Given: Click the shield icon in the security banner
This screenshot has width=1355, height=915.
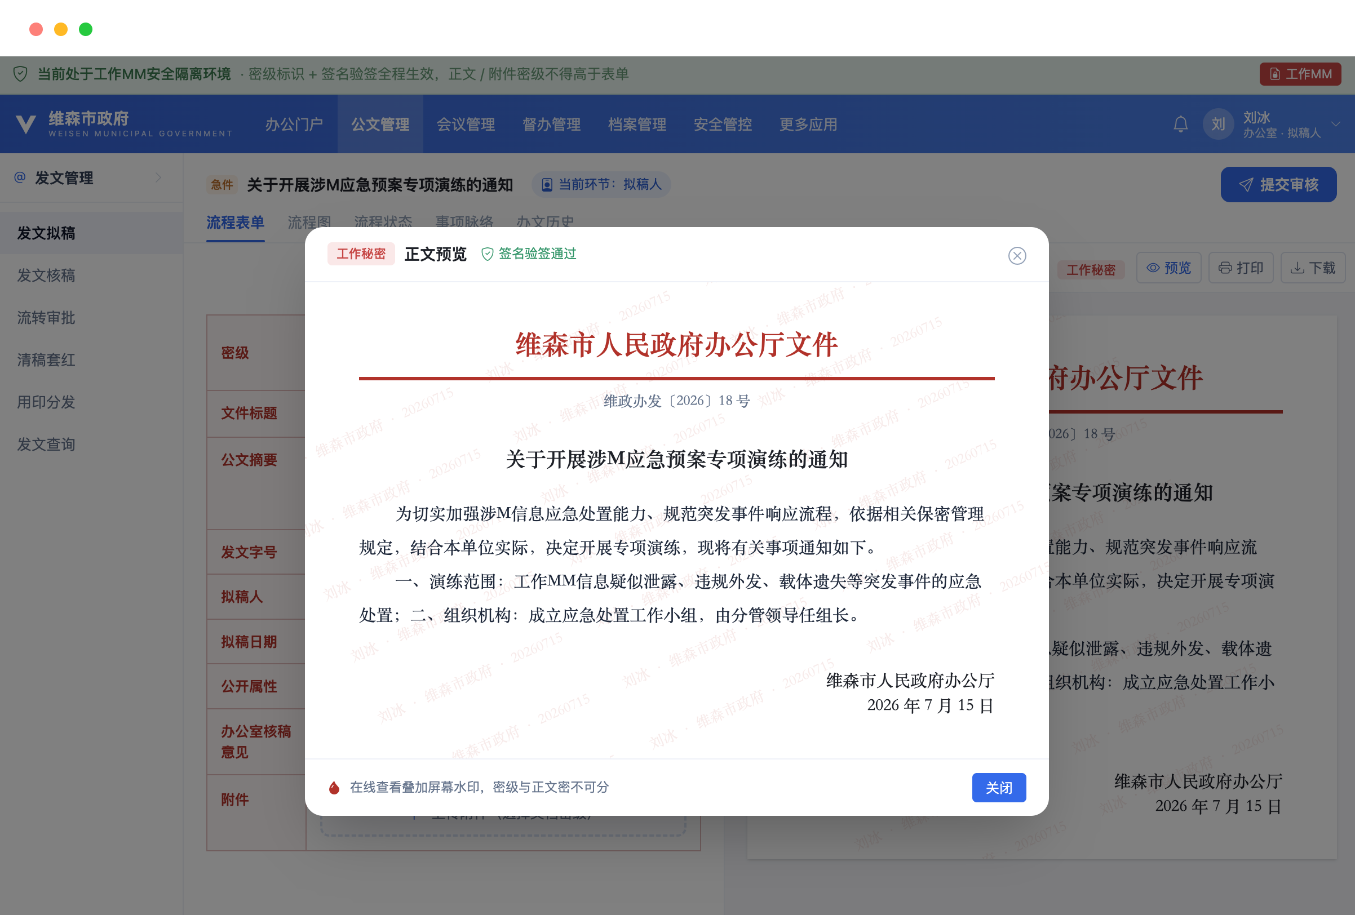Looking at the screenshot, I should (x=20, y=74).
